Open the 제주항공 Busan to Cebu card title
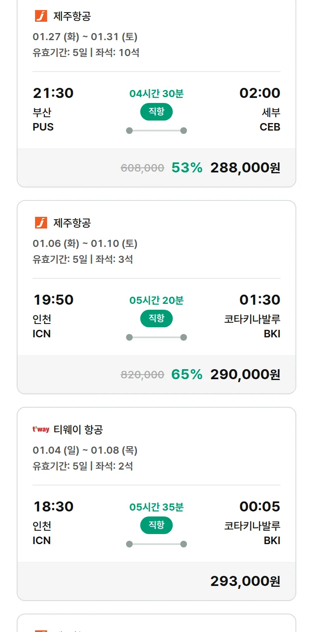The image size is (313, 632). click(x=72, y=16)
